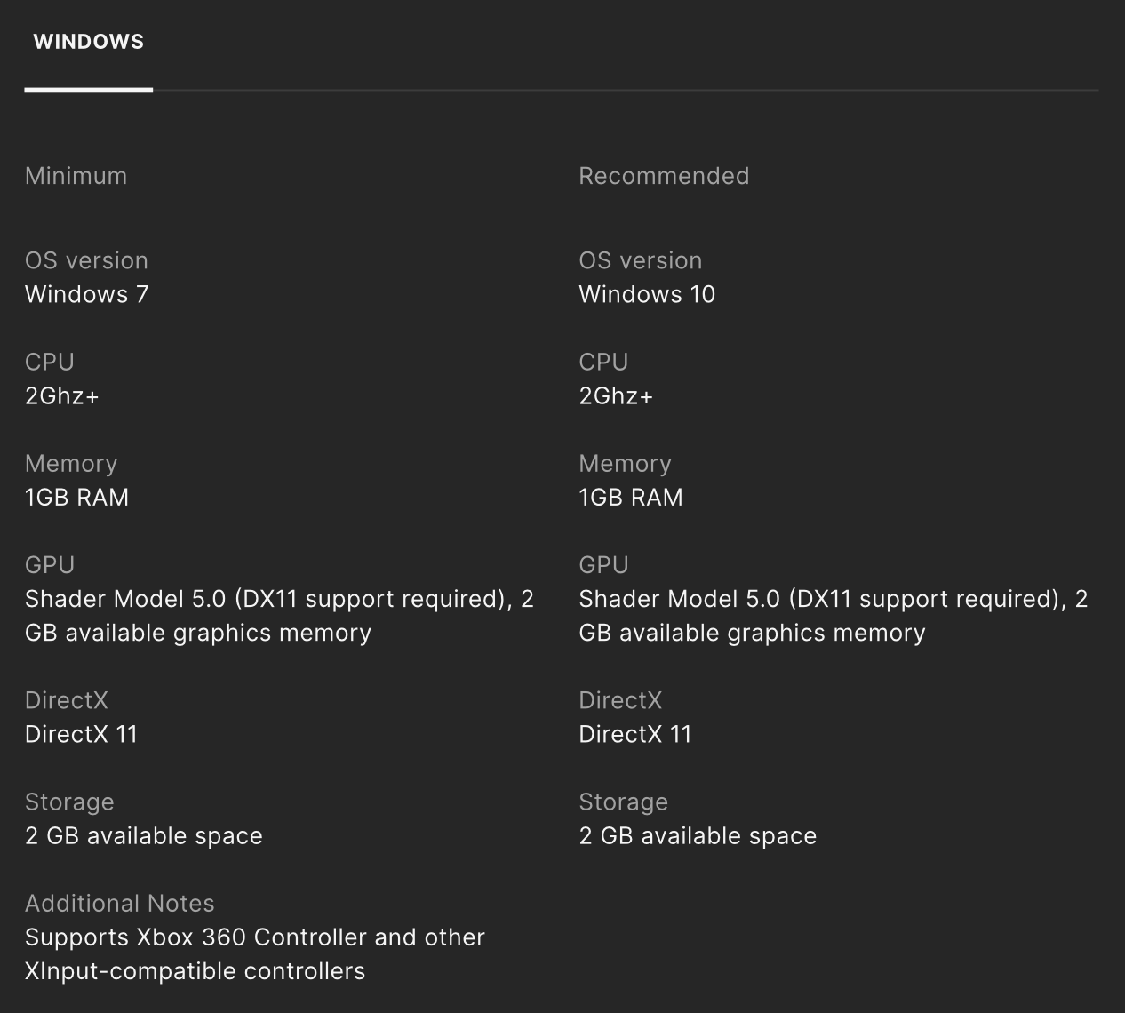
Task: Click the Xbox 360 Controller support note
Action: pyautogui.click(x=254, y=953)
